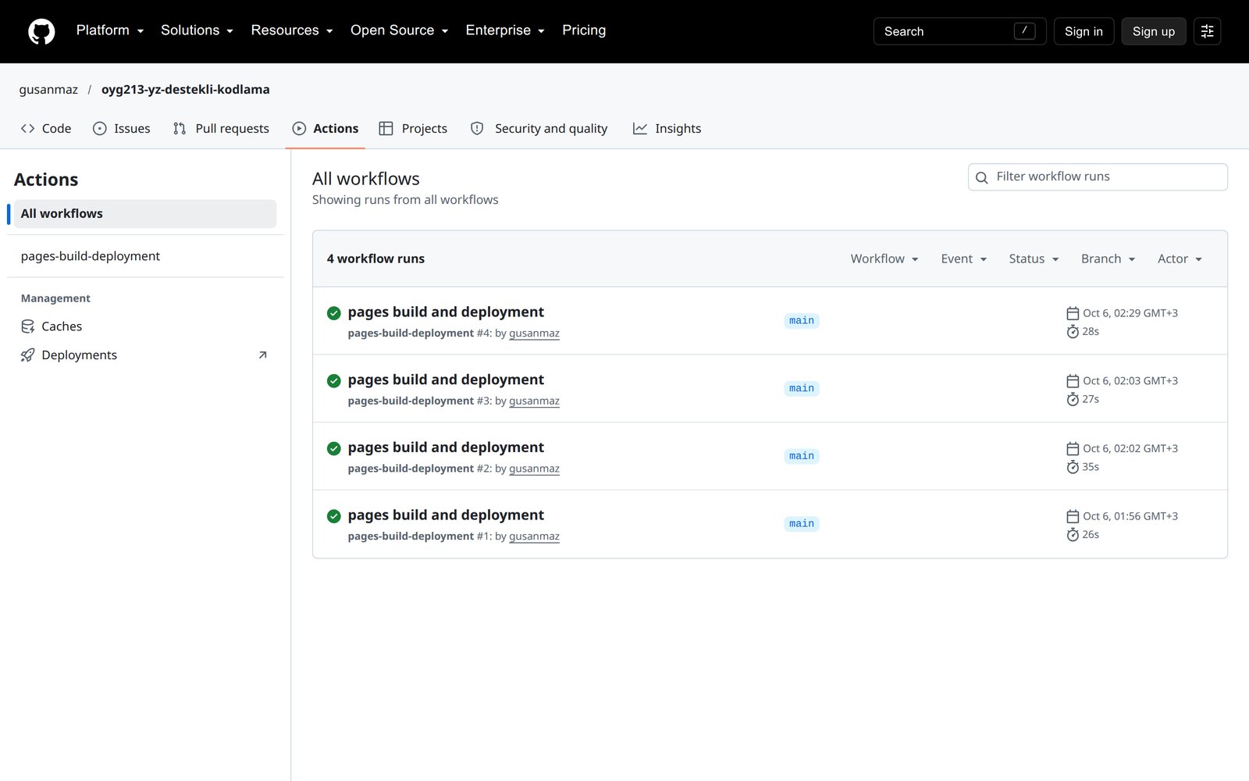Open the Insights tab
Screen dimensions: 1249x781
[x=667, y=129]
